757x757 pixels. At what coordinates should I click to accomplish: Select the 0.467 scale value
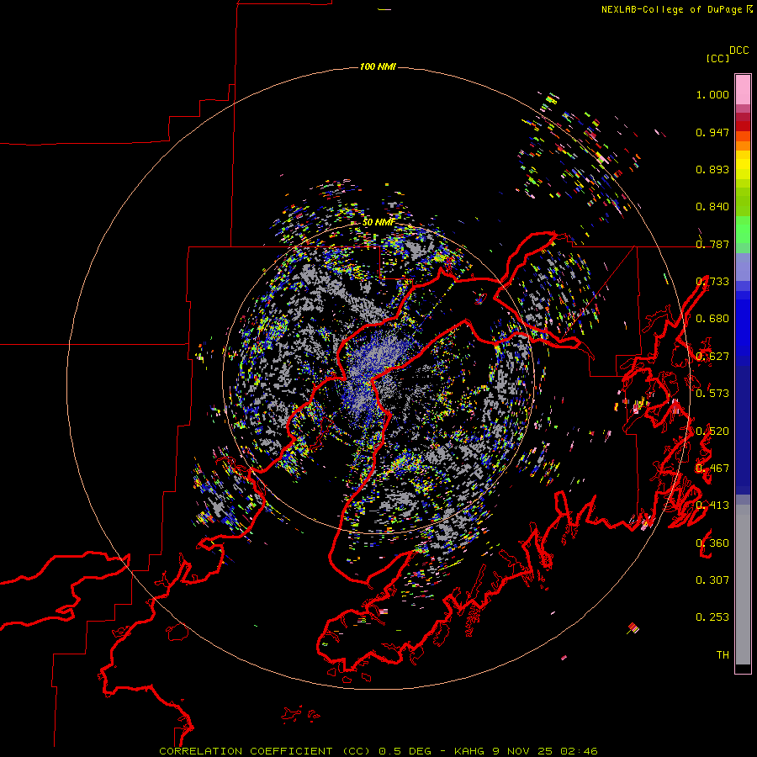tap(712, 468)
